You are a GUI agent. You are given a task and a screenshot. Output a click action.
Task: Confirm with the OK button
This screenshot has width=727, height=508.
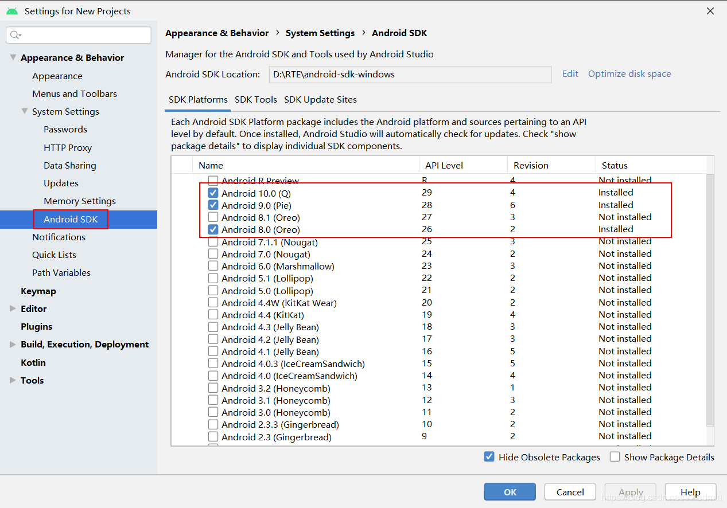point(510,492)
